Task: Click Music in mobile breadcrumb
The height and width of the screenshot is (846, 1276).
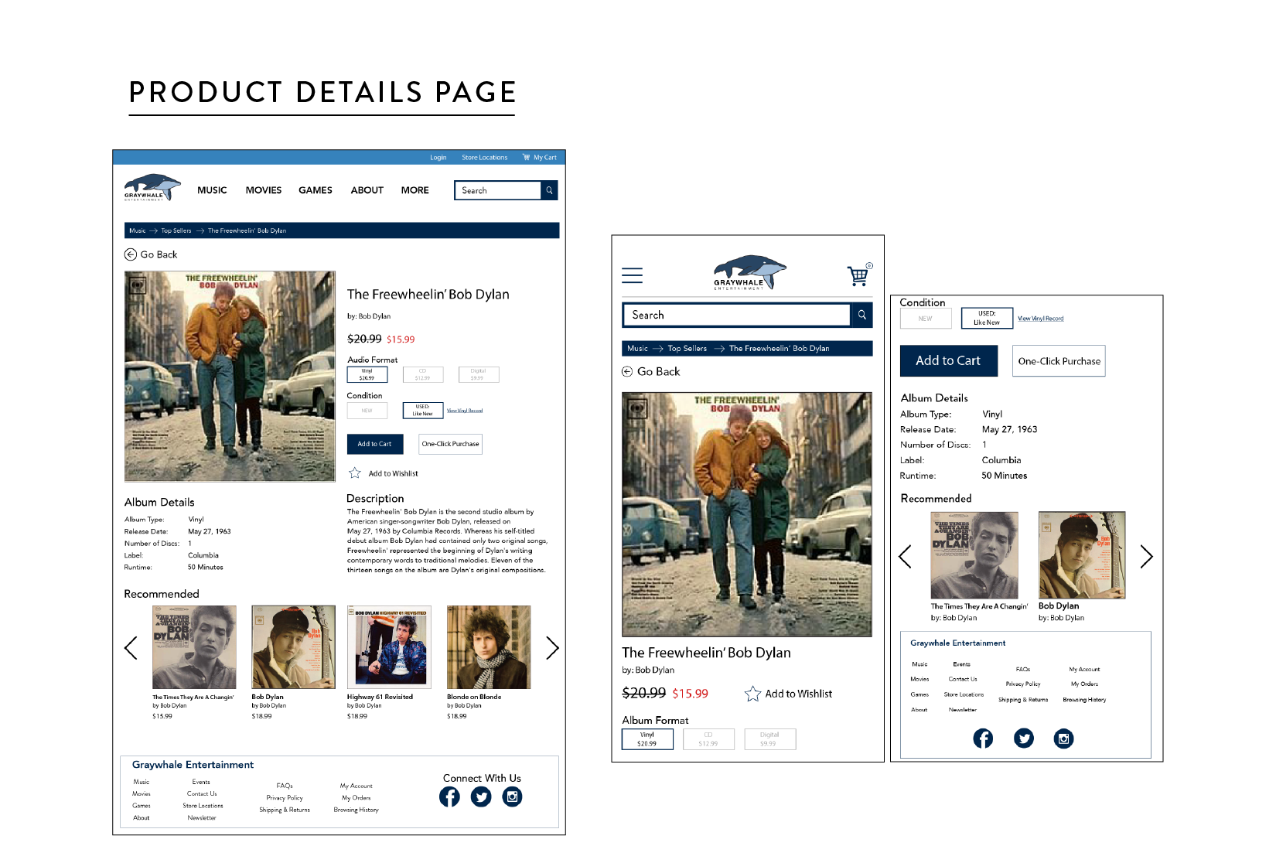Action: click(x=638, y=349)
